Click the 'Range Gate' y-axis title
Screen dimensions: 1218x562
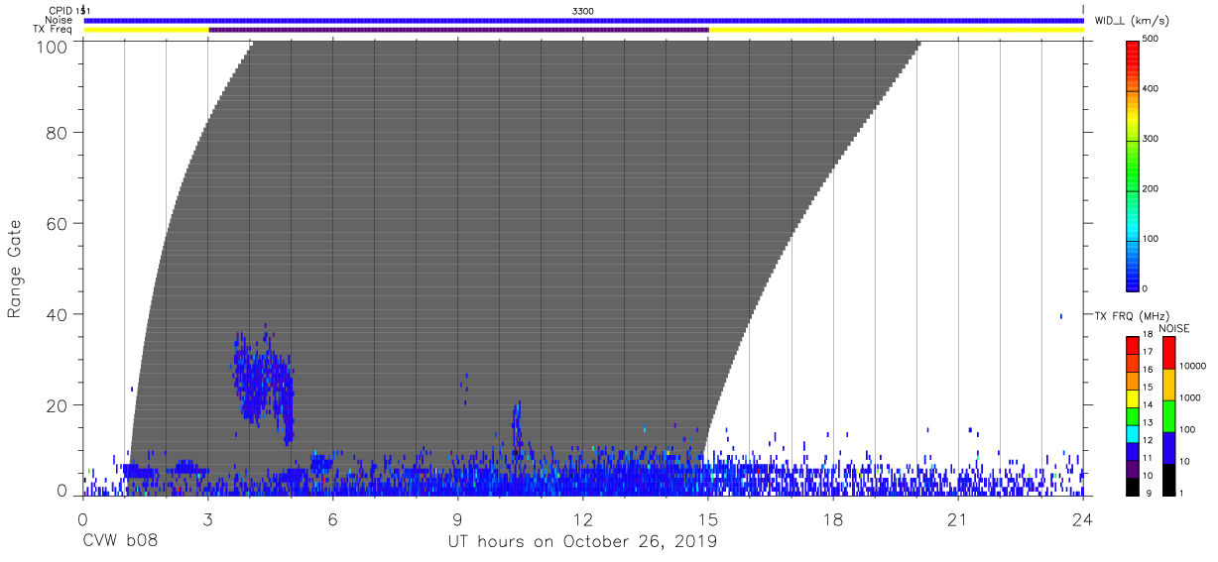(x=15, y=269)
